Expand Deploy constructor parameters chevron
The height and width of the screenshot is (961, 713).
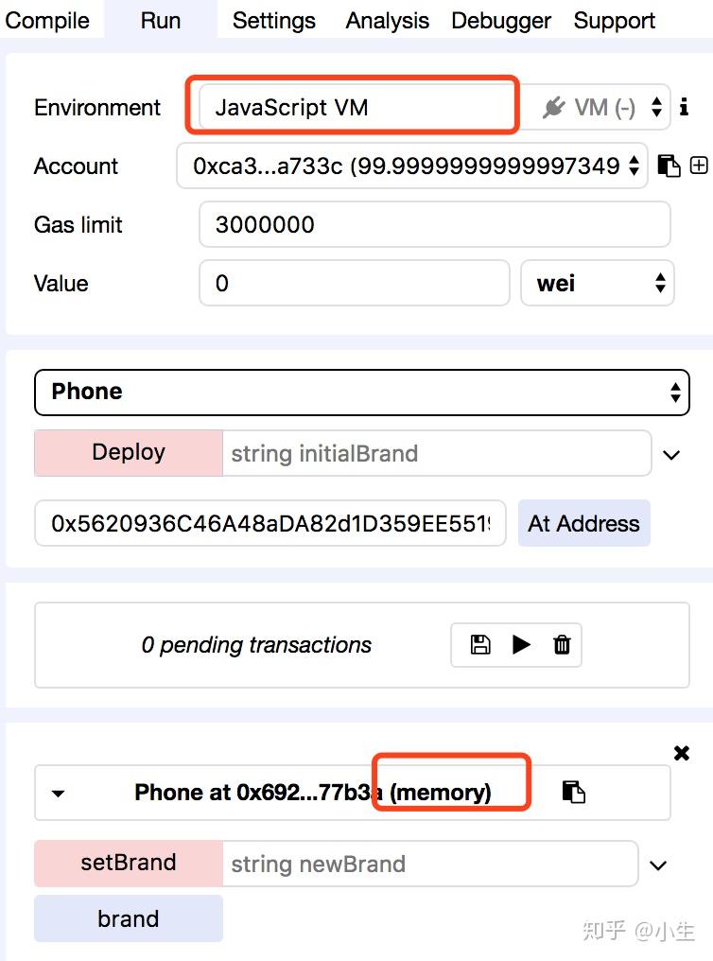click(x=671, y=455)
